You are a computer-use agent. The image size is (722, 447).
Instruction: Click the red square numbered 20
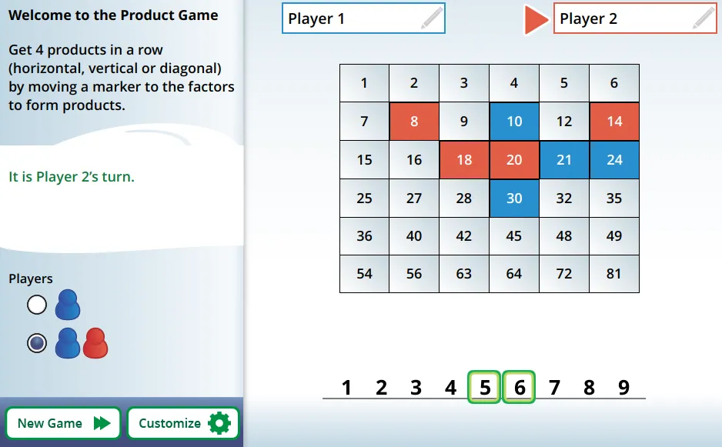point(514,160)
